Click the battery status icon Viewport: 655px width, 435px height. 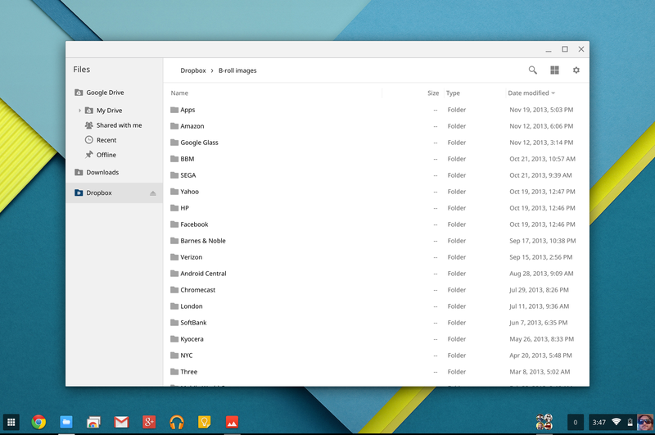click(630, 422)
